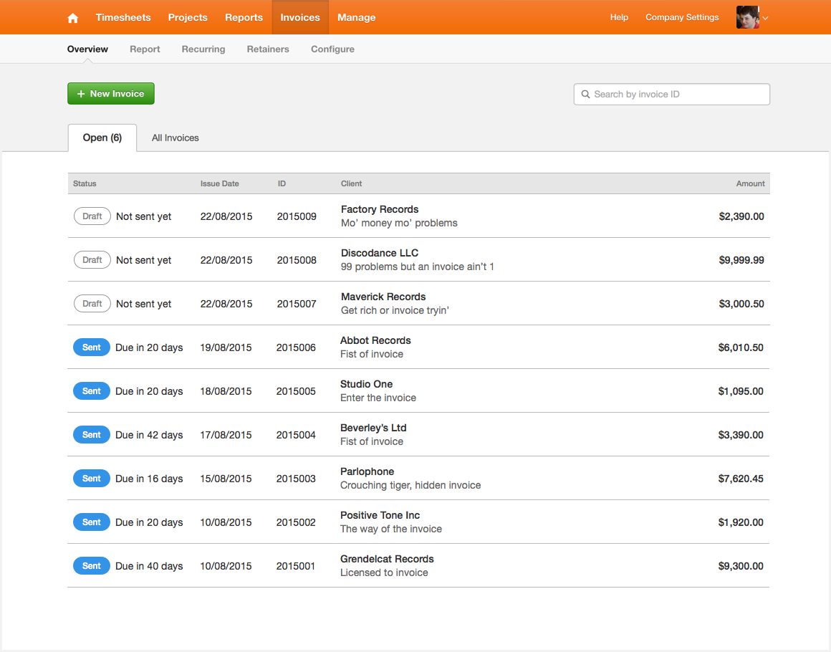Go to the home icon
Screen dimensions: 831x652
coord(73,18)
